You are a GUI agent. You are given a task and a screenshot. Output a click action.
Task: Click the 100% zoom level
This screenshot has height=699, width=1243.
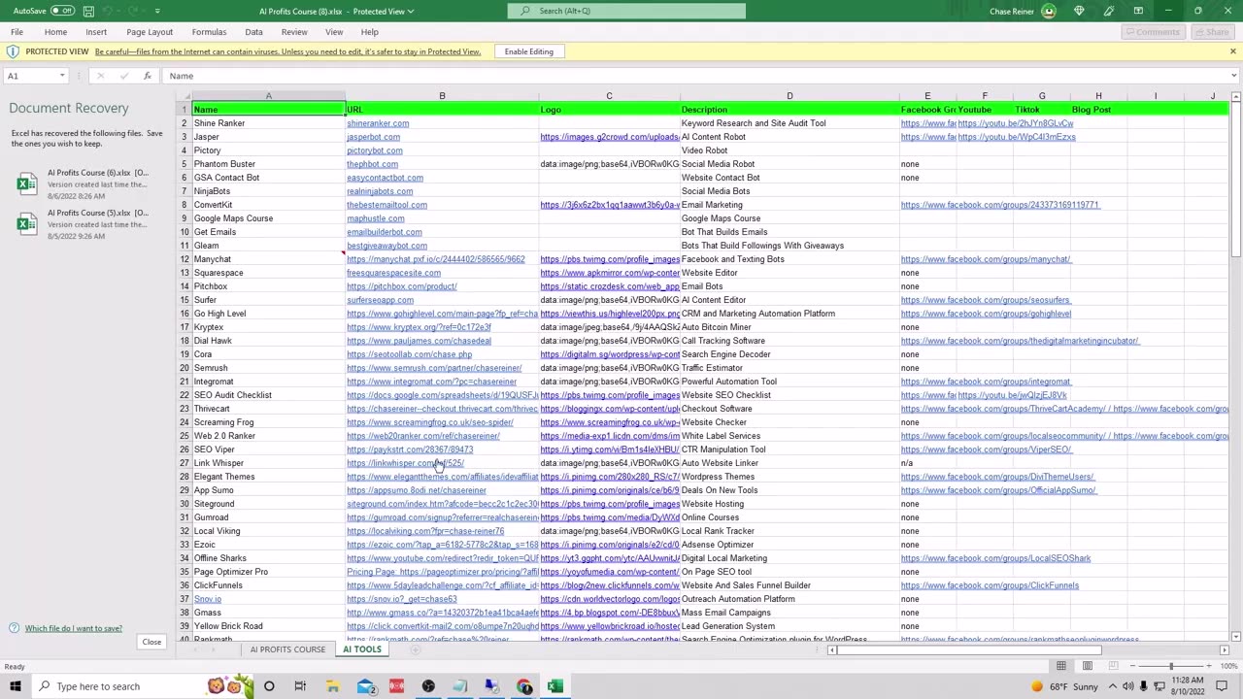[1228, 666]
